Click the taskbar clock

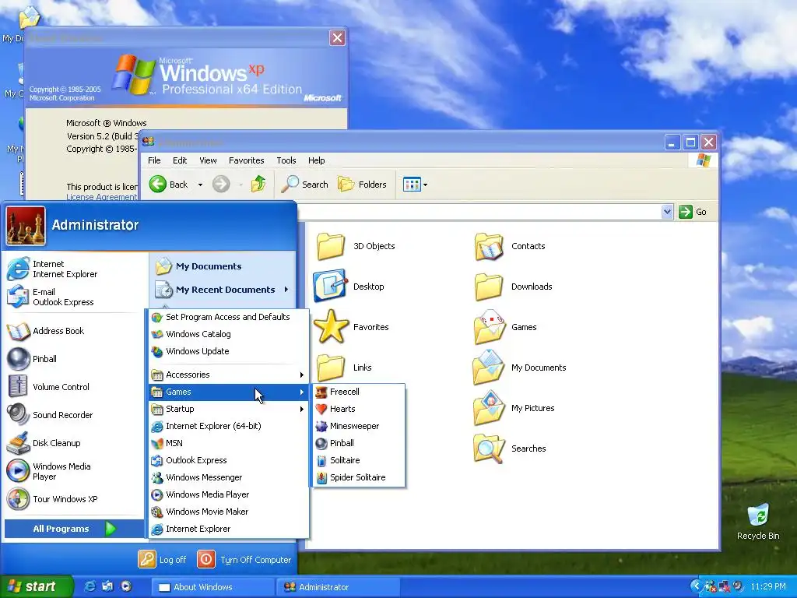point(768,587)
